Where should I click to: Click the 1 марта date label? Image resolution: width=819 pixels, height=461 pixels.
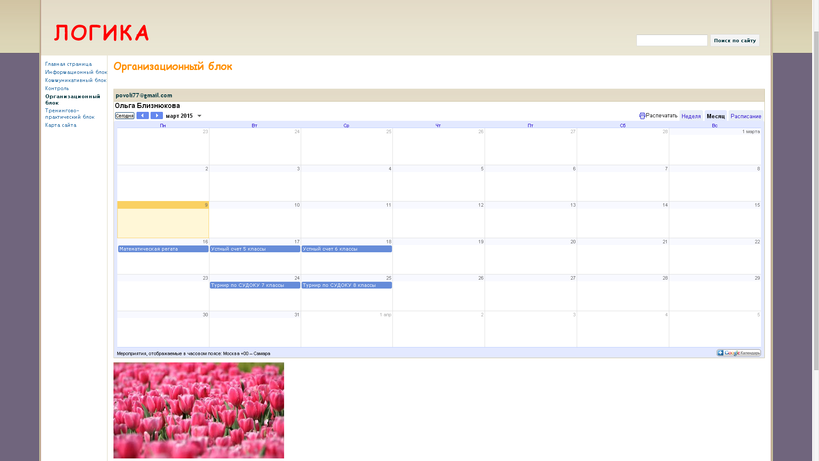pos(751,131)
